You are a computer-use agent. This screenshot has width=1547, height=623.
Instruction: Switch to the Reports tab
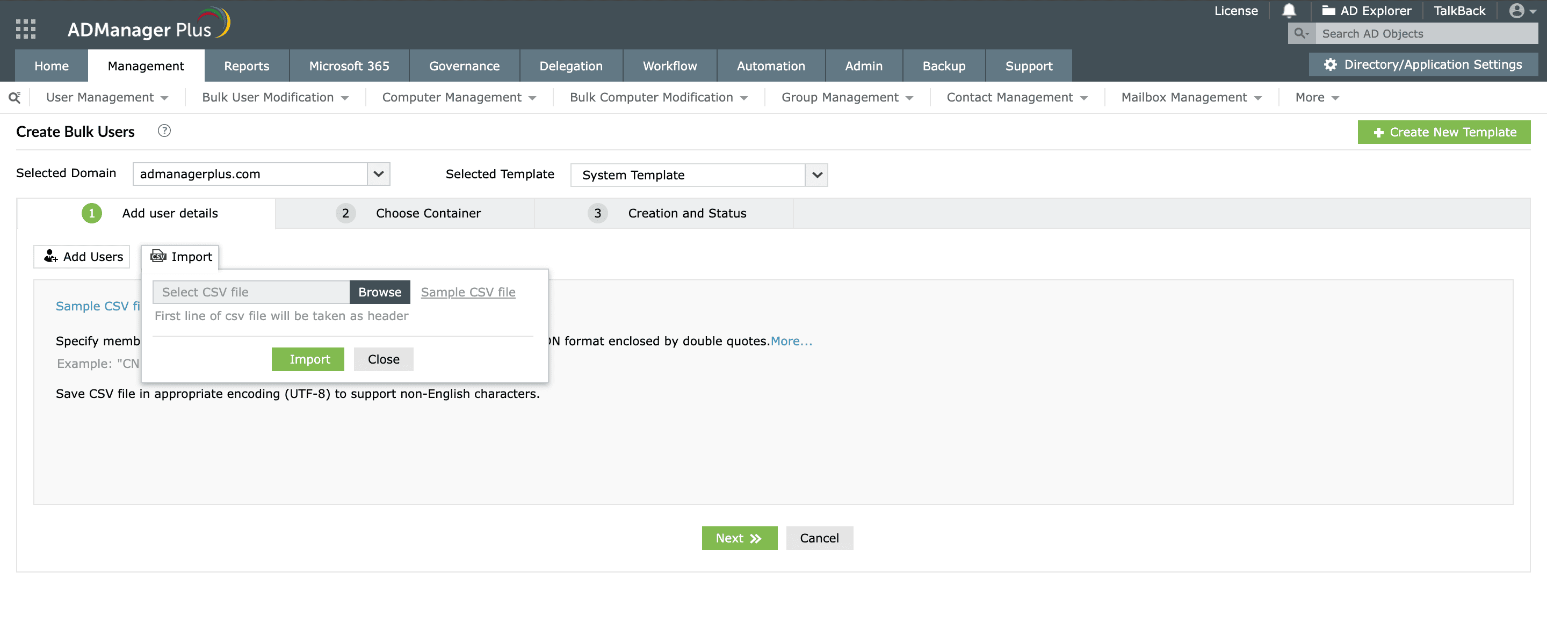click(x=246, y=66)
